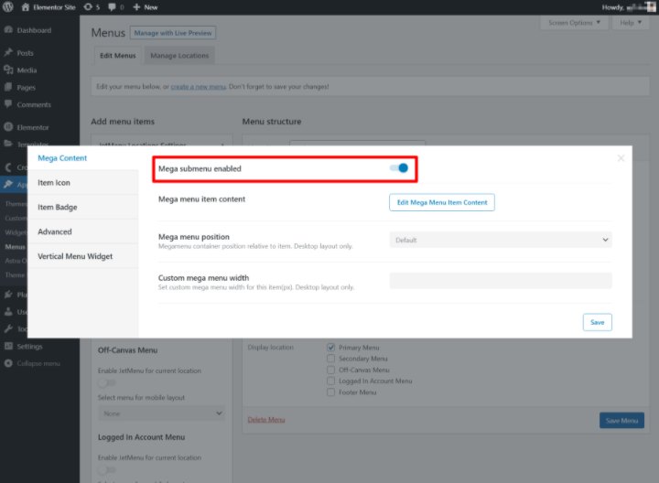Click the Collapse menu icon

point(8,363)
